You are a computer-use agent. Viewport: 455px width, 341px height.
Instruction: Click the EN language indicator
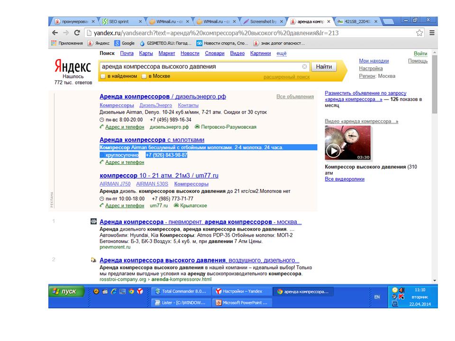click(x=377, y=297)
